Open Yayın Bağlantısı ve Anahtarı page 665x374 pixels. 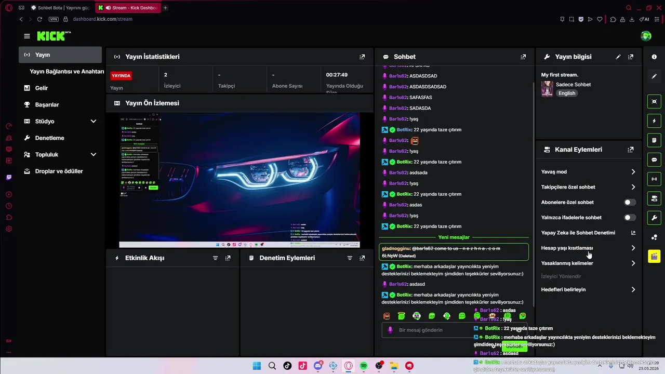point(66,72)
